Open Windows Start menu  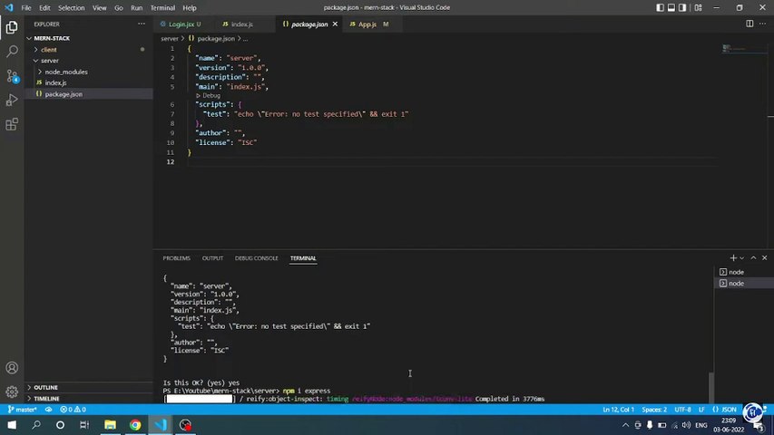[12, 425]
